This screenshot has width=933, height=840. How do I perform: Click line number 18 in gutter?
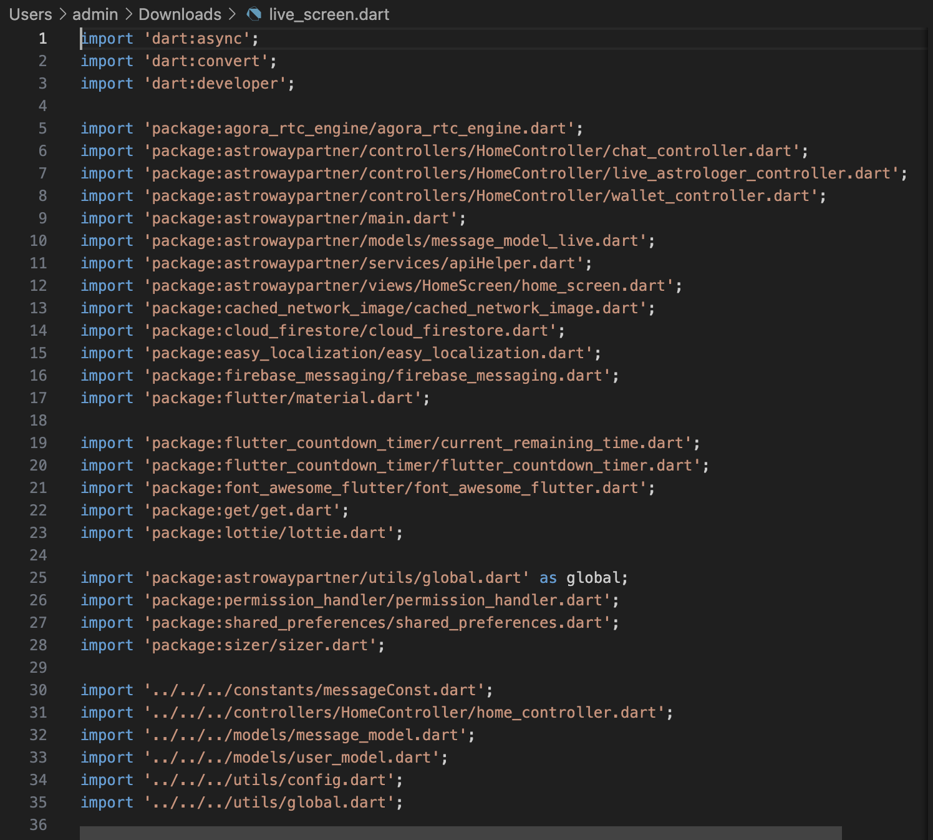click(x=38, y=421)
